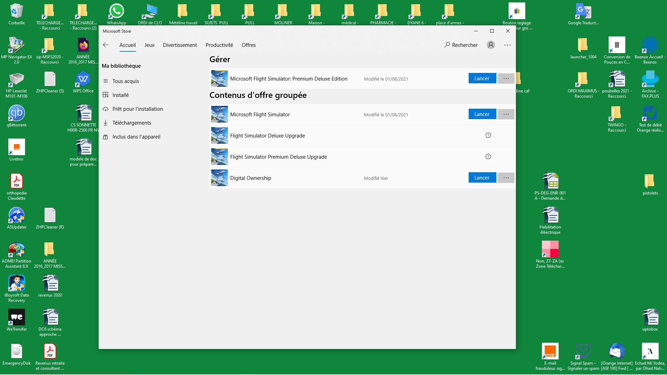Screen dimensions: 667x375
Task: Select the pistolets folder
Action: [650, 184]
